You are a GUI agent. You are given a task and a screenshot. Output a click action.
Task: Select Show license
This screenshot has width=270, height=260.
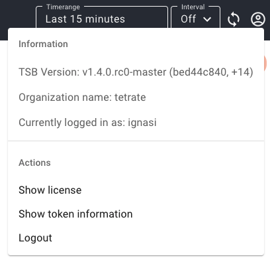point(136,190)
